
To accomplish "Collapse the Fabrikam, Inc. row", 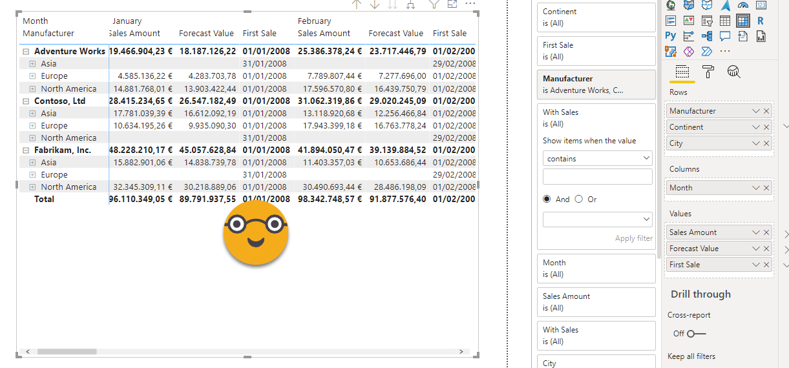I will point(26,150).
